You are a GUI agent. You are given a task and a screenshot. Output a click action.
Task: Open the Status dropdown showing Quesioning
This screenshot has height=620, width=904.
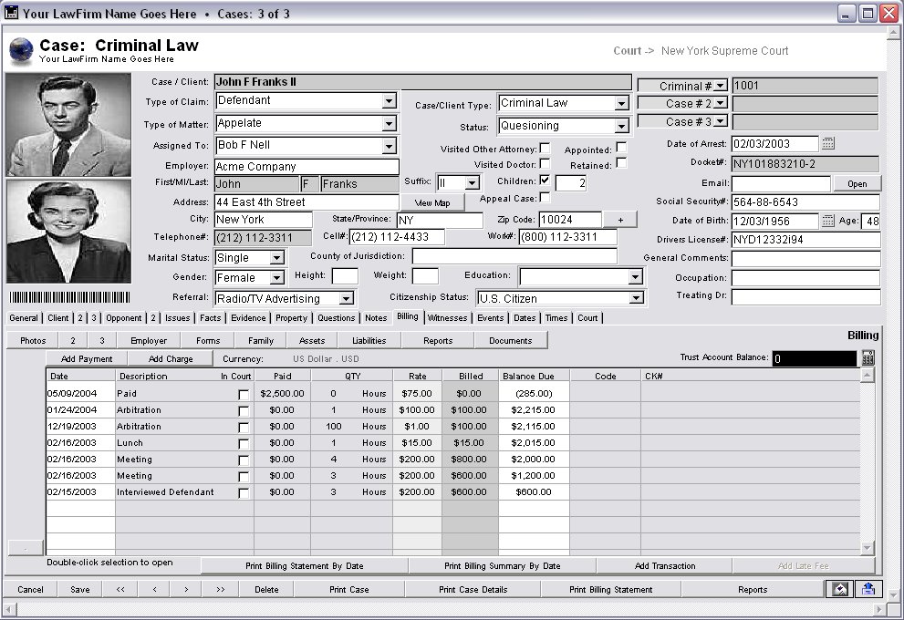621,126
